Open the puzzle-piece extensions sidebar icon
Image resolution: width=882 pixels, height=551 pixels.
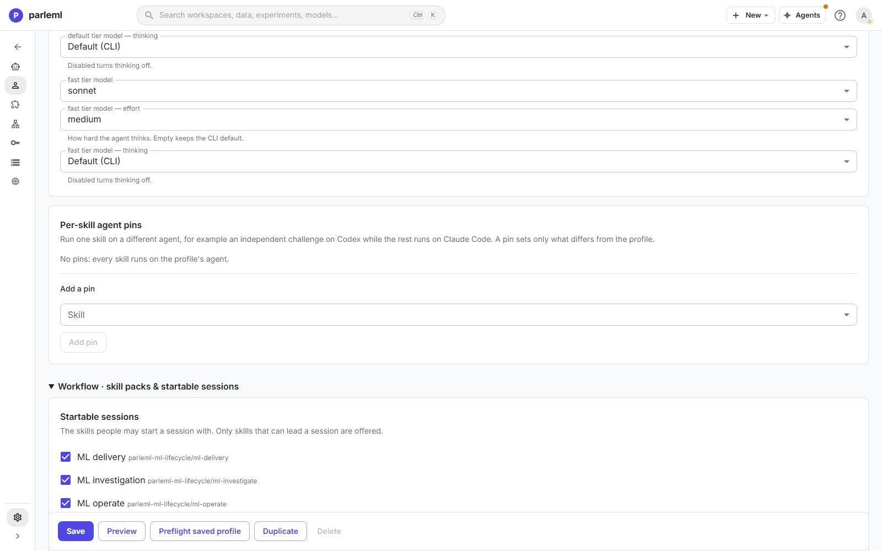[15, 105]
